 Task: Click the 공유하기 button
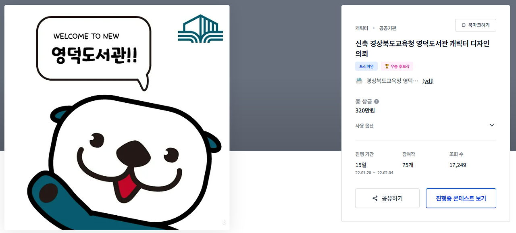point(387,198)
